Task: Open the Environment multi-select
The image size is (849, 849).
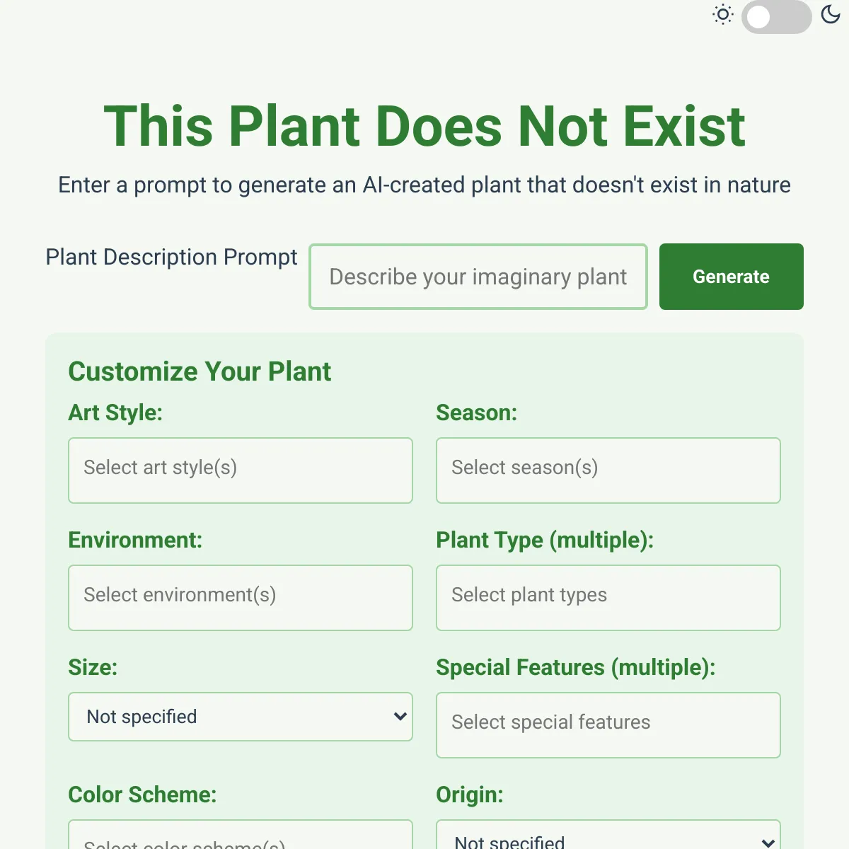Action: [241, 598]
